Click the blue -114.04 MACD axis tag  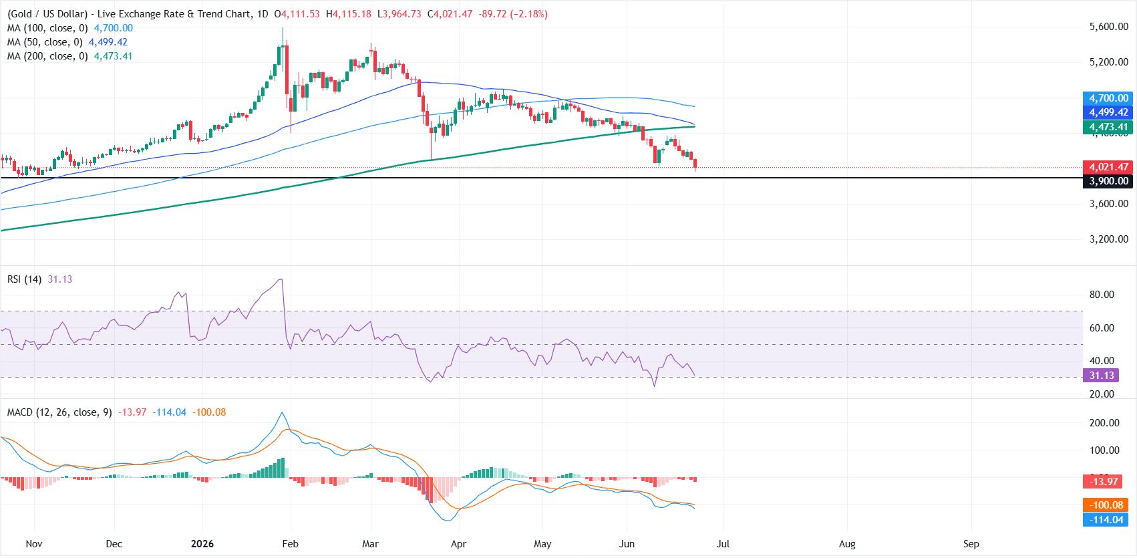1106,520
